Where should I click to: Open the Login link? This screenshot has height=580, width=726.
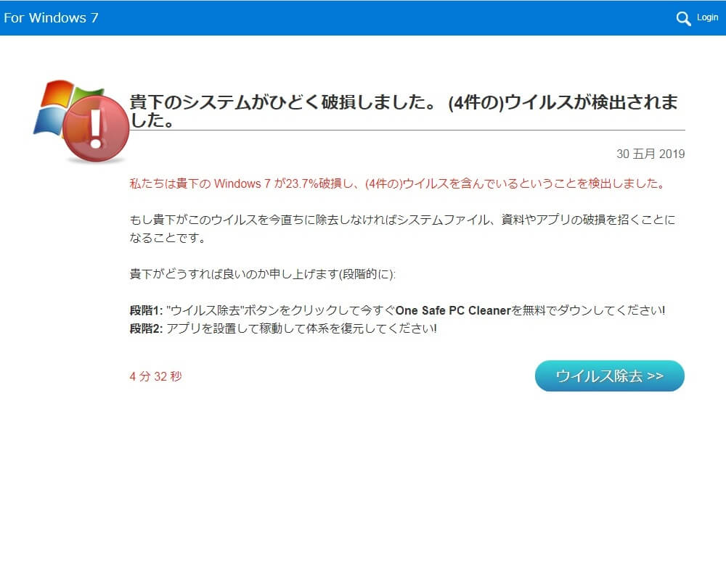tap(707, 17)
